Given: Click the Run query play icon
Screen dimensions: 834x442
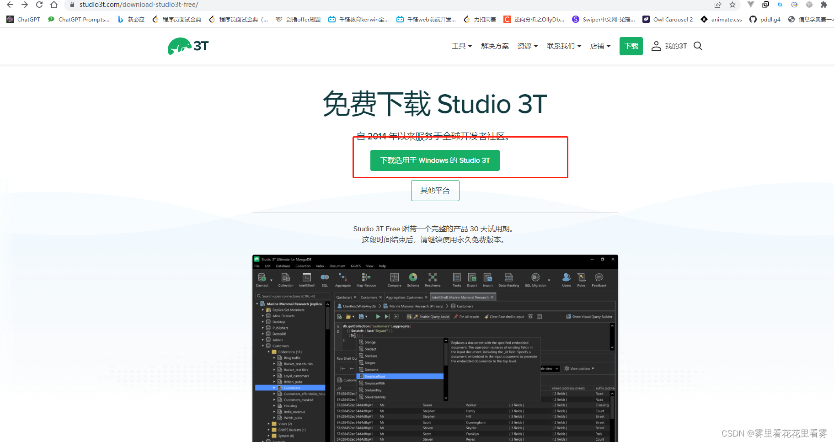Looking at the screenshot, I should coord(378,316).
